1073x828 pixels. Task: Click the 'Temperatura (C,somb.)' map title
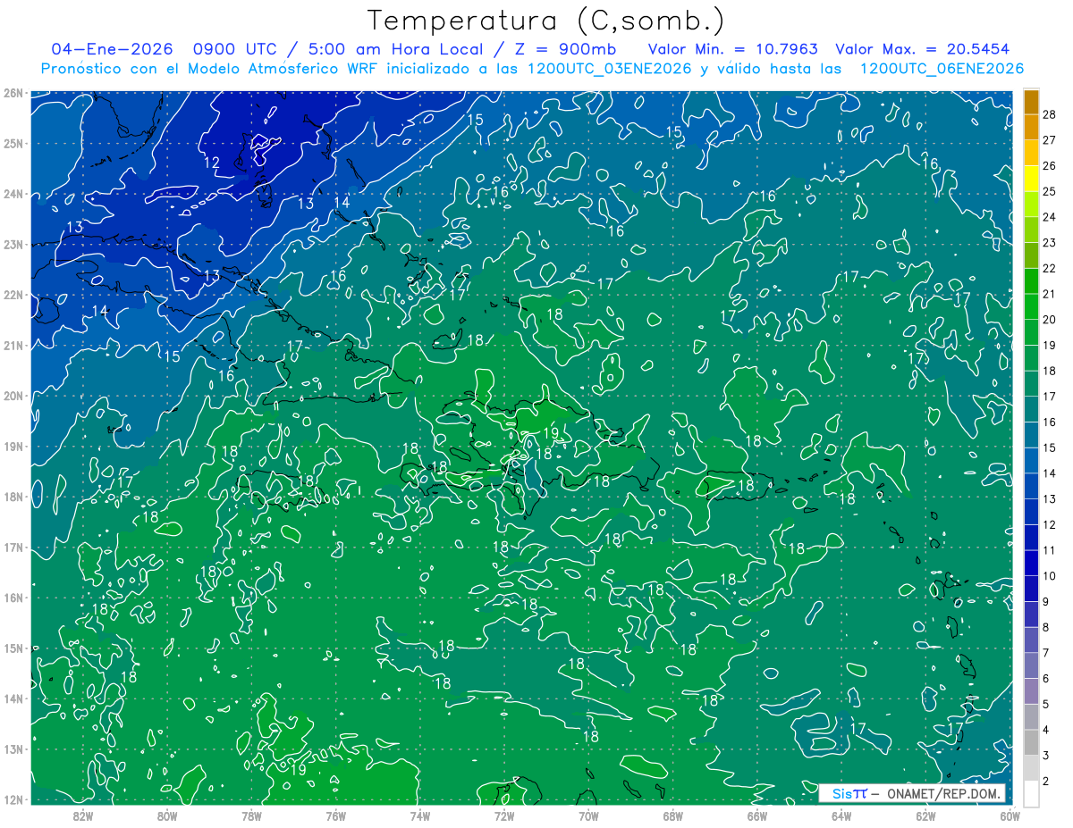(x=546, y=21)
